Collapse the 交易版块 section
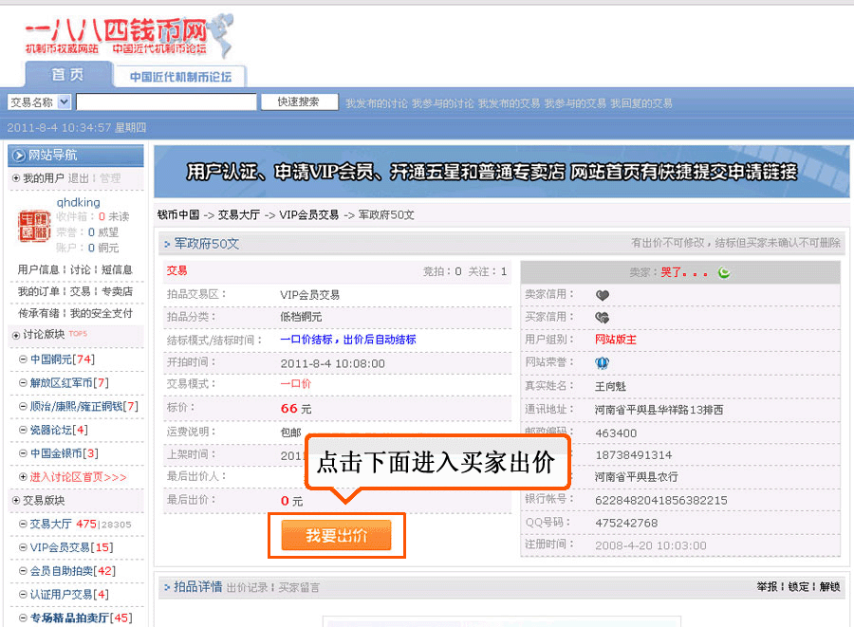Screen dimensions: 854x627 coord(15,501)
